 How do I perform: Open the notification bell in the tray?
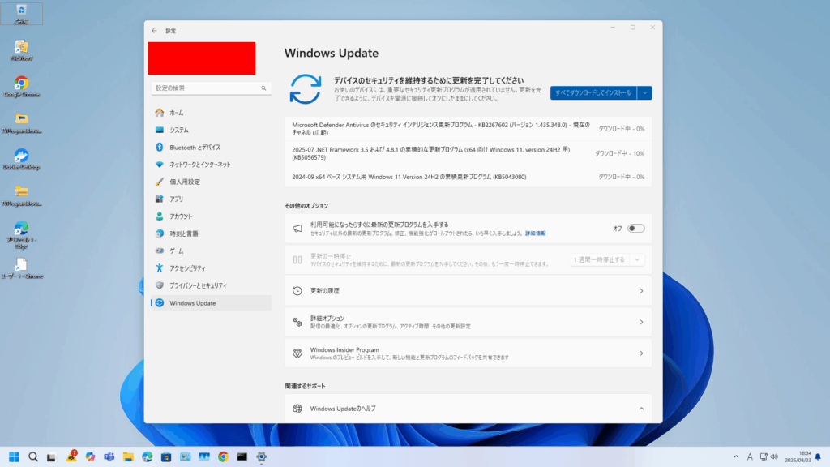tap(819, 457)
